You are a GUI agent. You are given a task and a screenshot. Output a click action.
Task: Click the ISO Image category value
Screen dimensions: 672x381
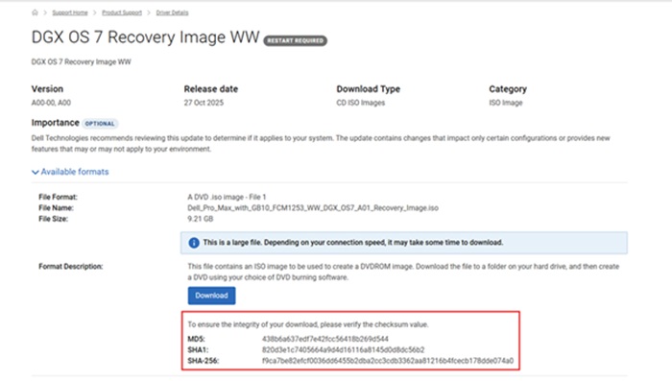(506, 103)
